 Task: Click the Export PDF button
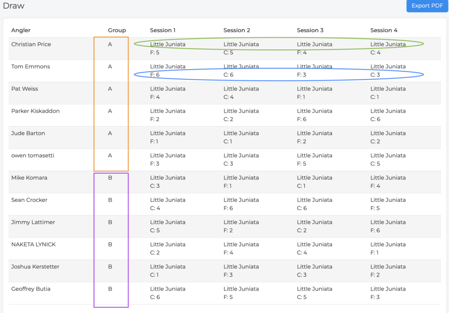(427, 6)
